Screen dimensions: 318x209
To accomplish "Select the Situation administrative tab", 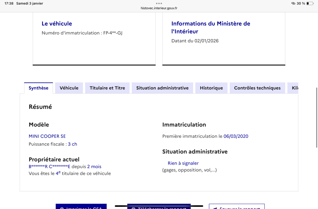I will (162, 88).
